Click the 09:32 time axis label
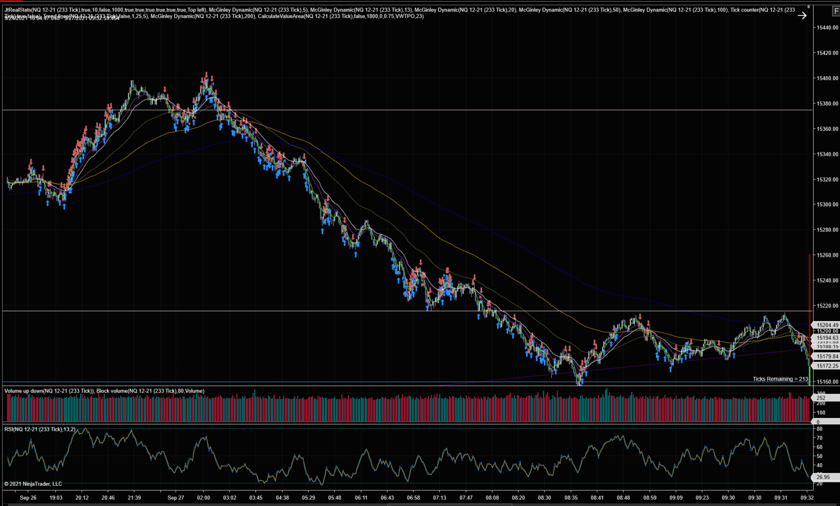Viewport: 840px width, 506px height. (807, 498)
